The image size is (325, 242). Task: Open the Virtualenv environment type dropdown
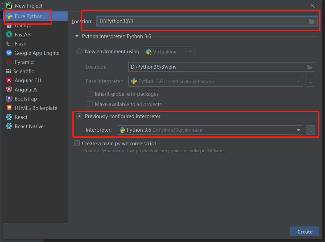tap(169, 52)
